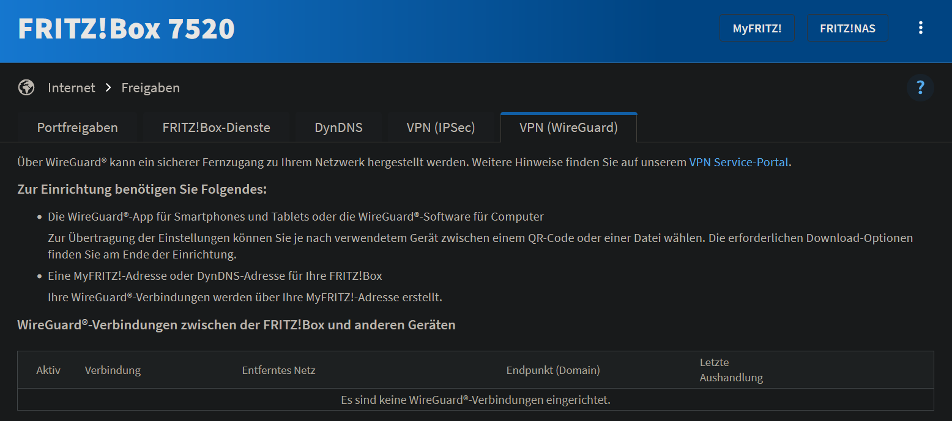Screen dimensions: 952x421
Task: Select the Freigaben breadcrumb item
Action: 151,87
